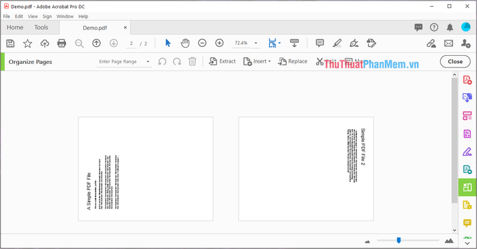
Task: Open Fill & Sign sidebar tool
Action: [x=467, y=152]
